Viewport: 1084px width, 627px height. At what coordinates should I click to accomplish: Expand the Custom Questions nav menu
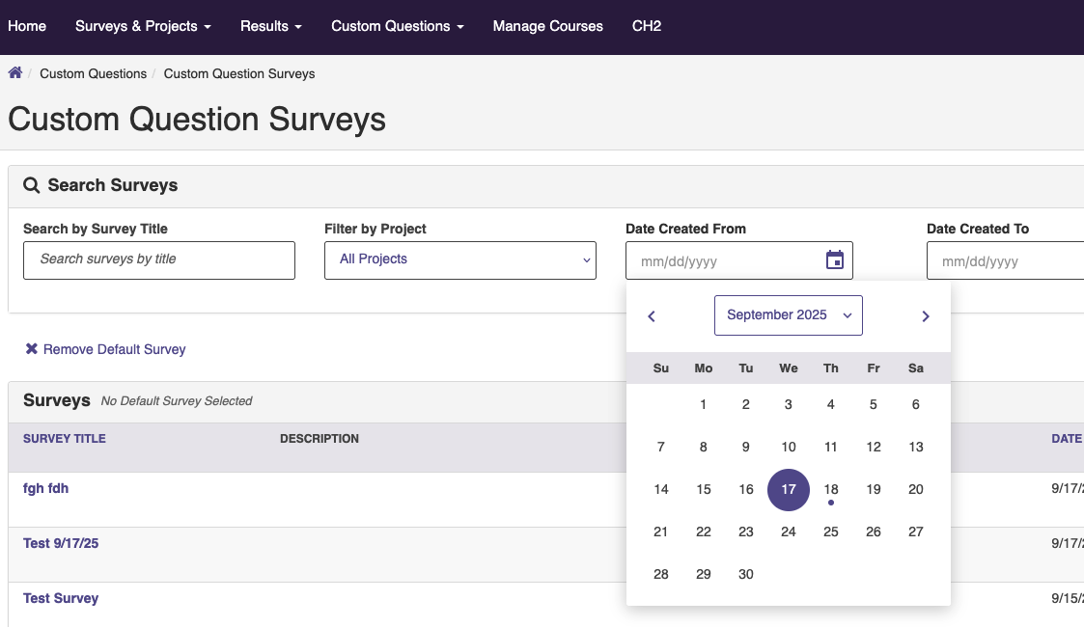(x=398, y=26)
